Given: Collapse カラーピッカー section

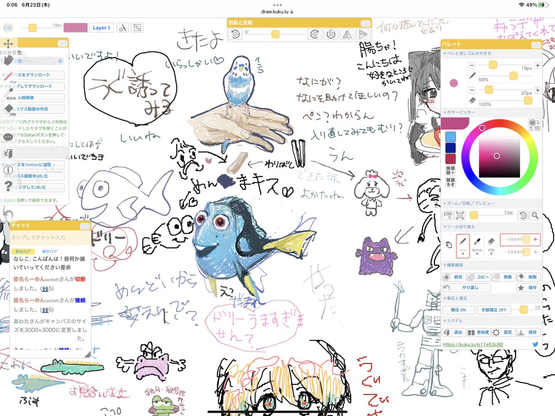Looking at the screenshot, I should point(491,112).
